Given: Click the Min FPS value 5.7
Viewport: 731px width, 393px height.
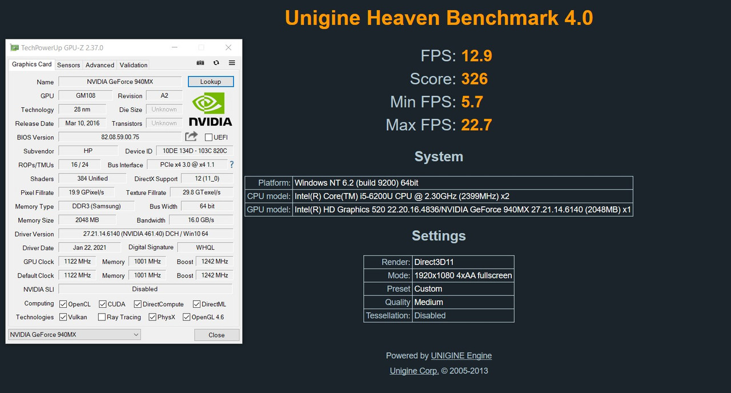Looking at the screenshot, I should tap(472, 102).
